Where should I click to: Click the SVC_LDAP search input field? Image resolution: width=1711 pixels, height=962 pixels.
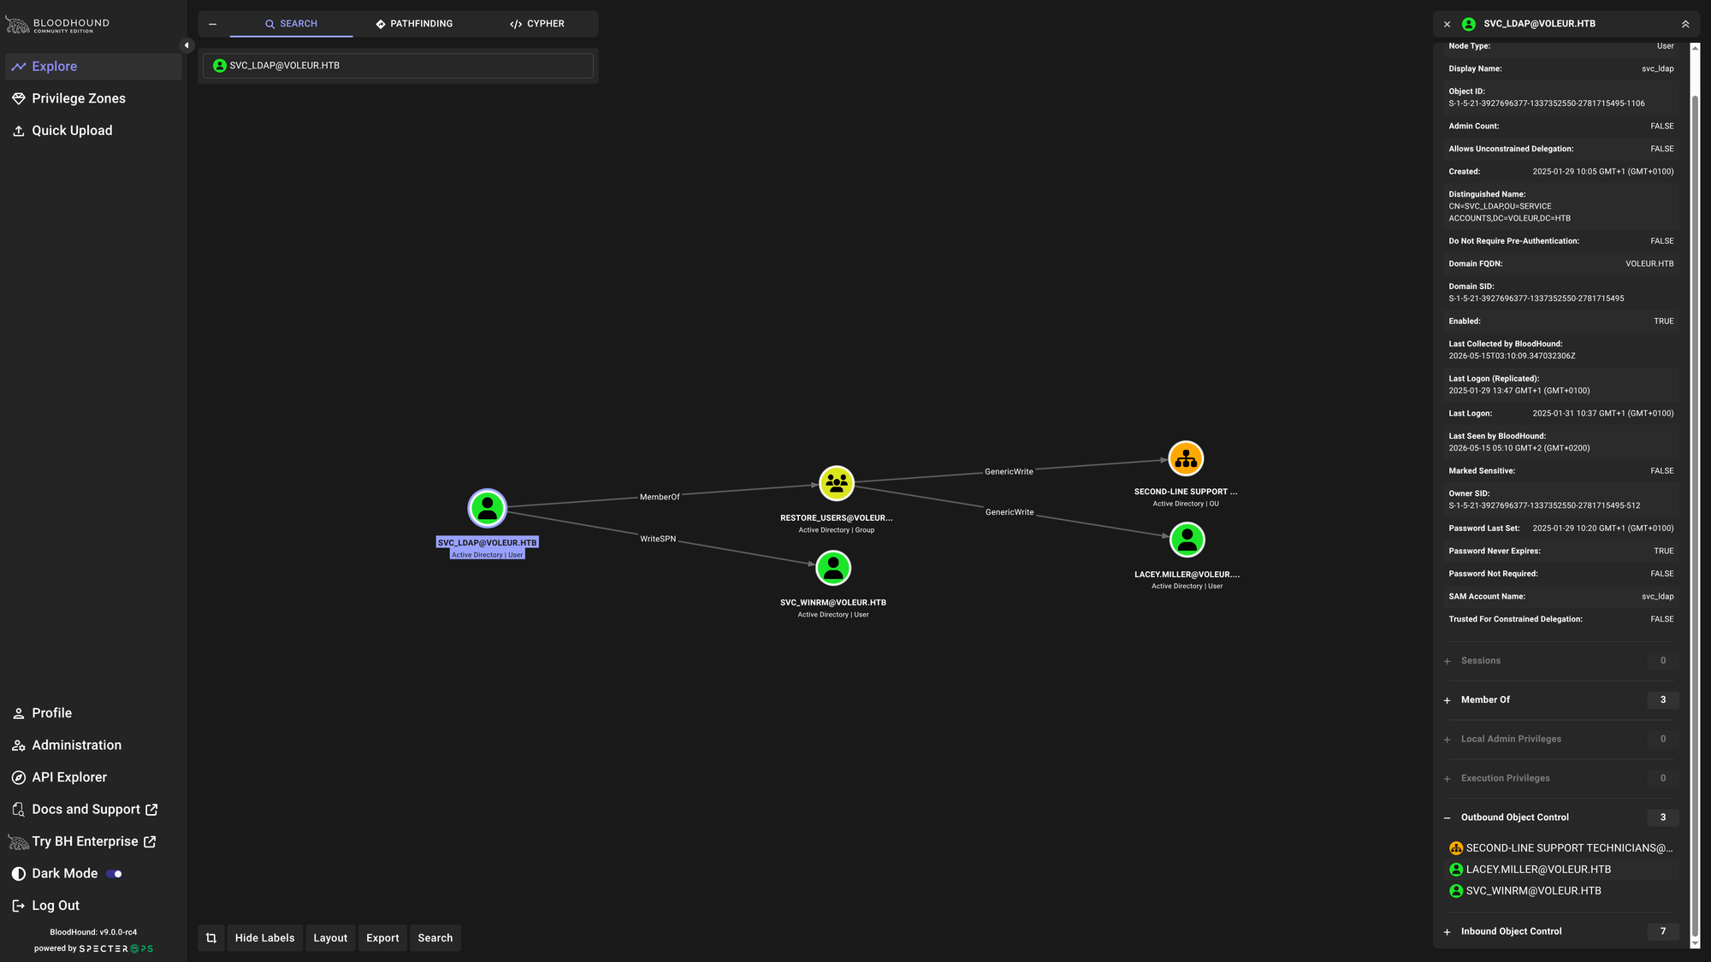(398, 66)
